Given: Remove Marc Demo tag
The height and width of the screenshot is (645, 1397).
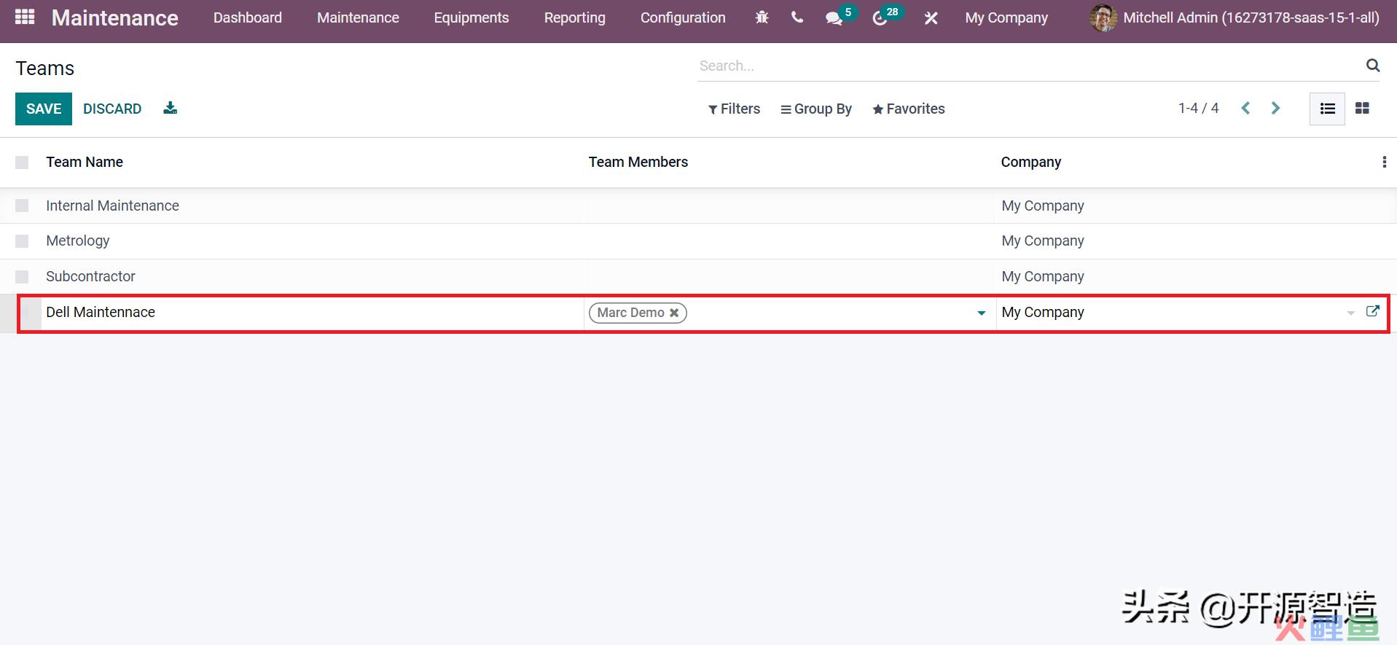Looking at the screenshot, I should [674, 313].
